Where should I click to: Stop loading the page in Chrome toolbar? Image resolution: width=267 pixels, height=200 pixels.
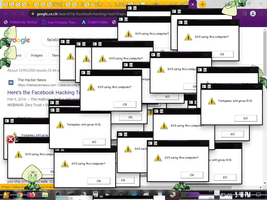click(22, 14)
